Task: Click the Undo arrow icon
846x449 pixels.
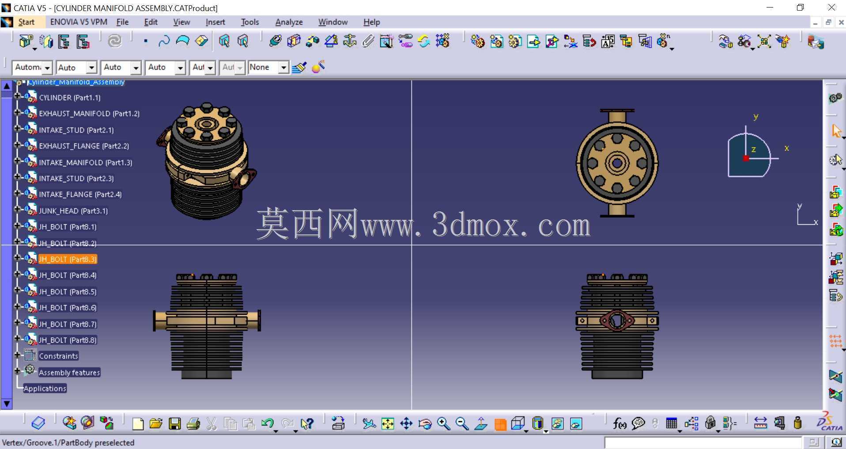Action: 267,424
